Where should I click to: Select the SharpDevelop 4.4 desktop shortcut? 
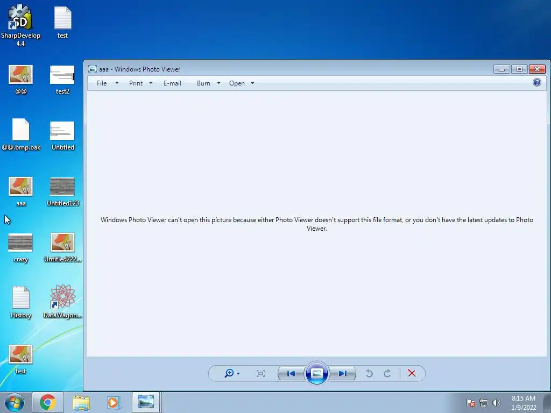pyautogui.click(x=20, y=25)
